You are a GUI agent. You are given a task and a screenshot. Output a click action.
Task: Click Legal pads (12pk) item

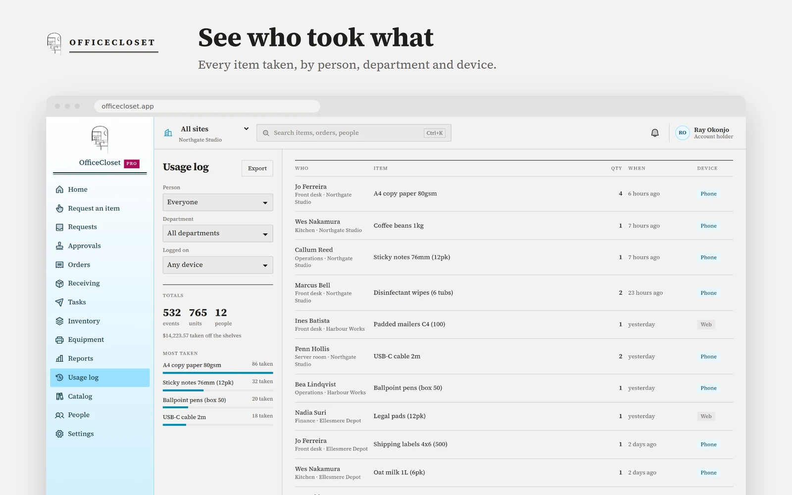(x=399, y=416)
